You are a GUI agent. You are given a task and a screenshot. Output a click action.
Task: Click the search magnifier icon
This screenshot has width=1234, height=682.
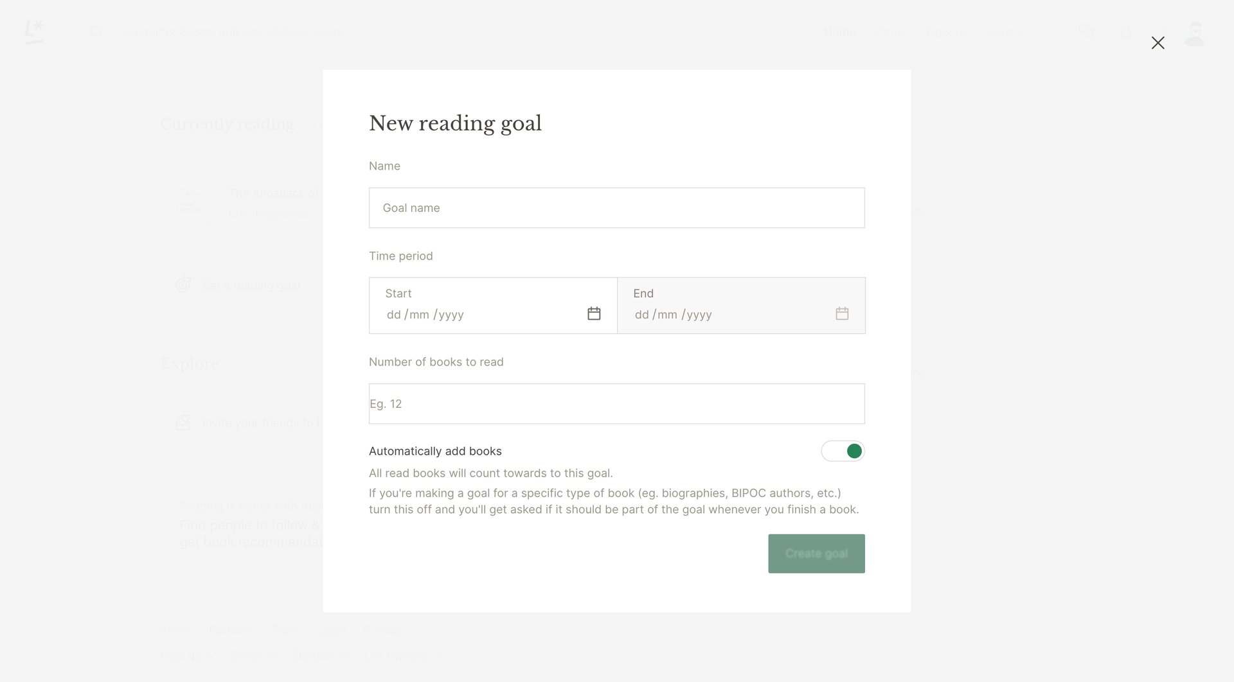tap(98, 31)
